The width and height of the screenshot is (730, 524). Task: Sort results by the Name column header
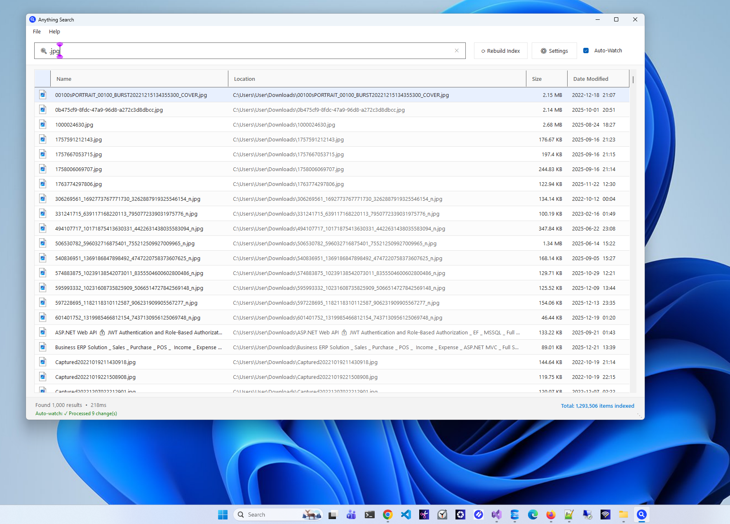tap(64, 78)
